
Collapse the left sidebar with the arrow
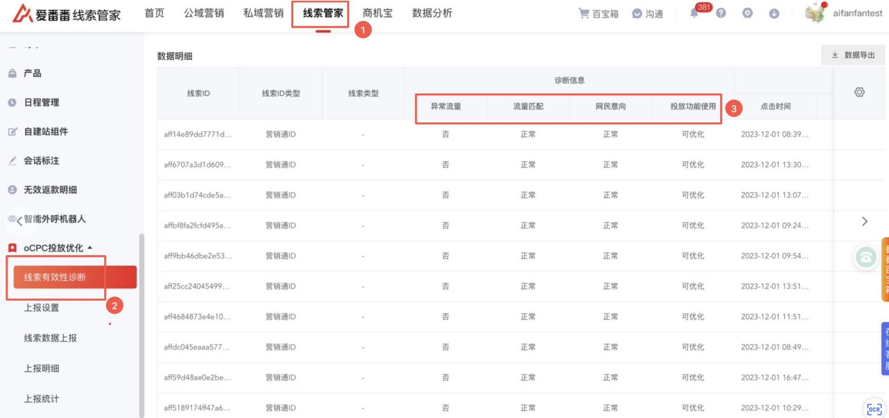pyautogui.click(x=19, y=221)
